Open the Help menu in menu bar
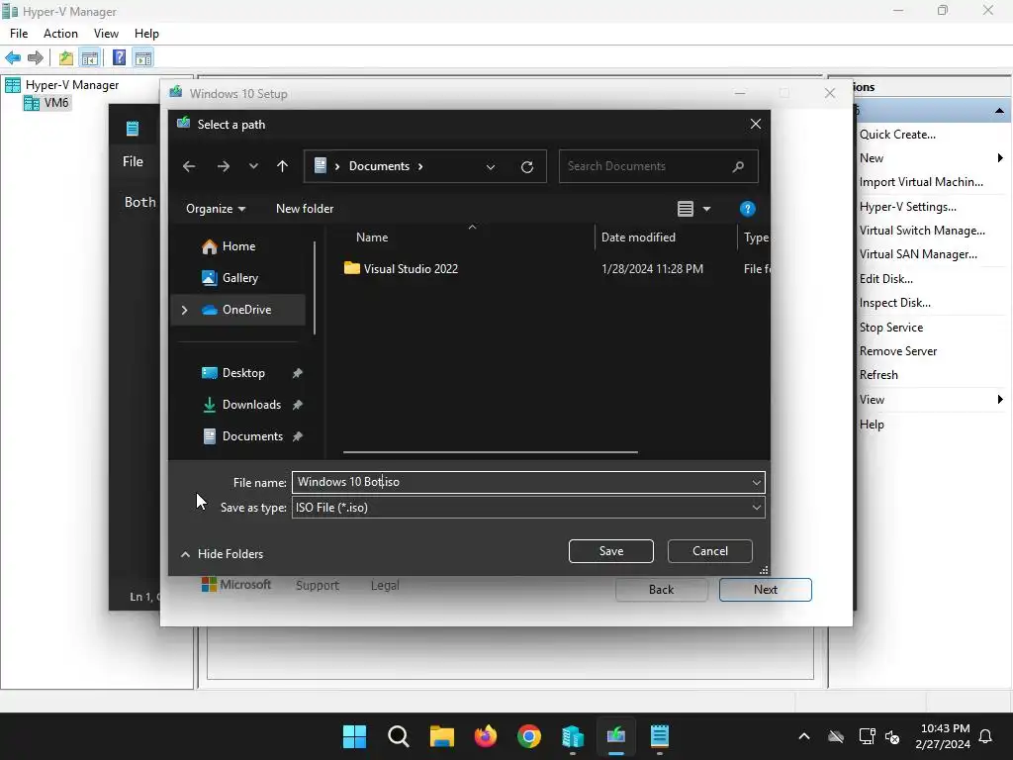The image size is (1013, 760). 146,34
